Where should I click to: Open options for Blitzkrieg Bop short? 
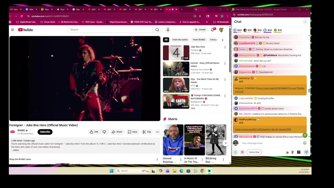(x=223, y=160)
